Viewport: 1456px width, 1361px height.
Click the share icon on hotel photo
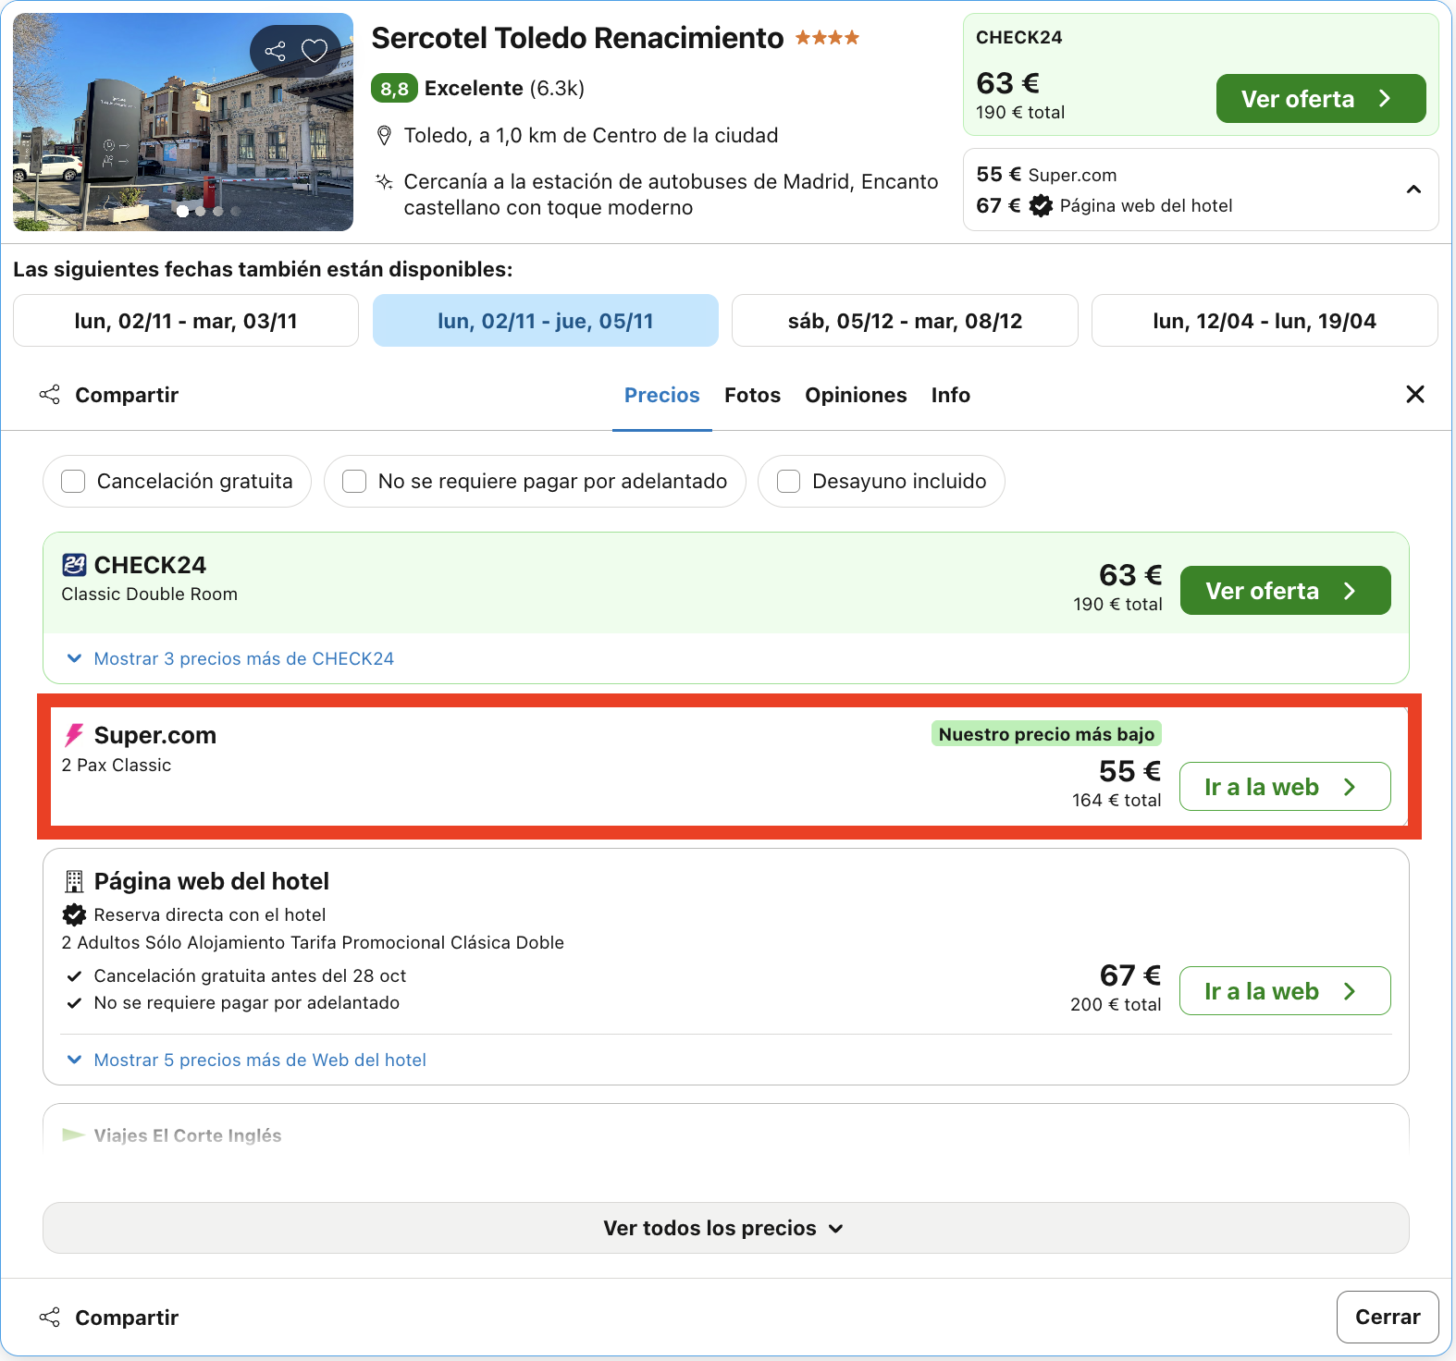(275, 51)
